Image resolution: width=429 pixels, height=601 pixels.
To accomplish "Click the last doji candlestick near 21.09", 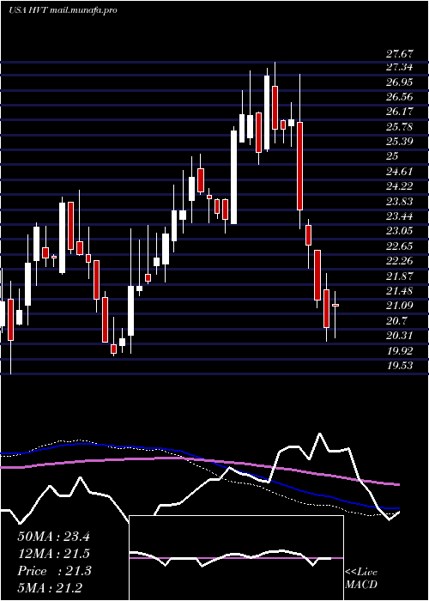I will [x=335, y=305].
